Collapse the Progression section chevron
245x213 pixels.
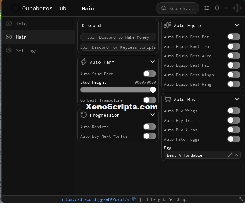[x=153, y=115]
